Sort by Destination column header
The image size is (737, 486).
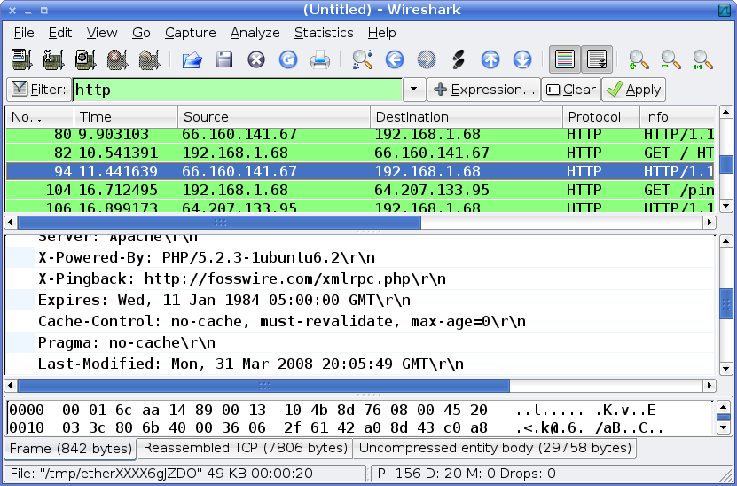(467, 117)
